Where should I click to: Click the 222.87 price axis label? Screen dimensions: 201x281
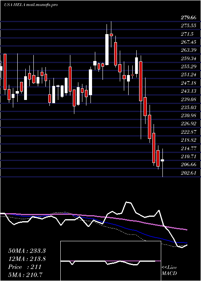pyautogui.click(x=189, y=132)
